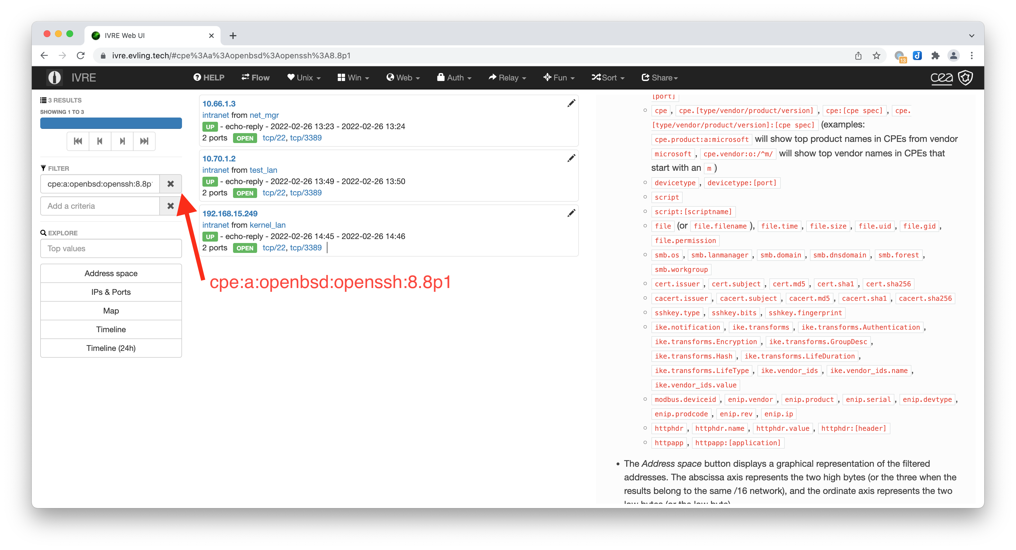This screenshot has width=1016, height=550.
Task: Go to previous results page
Action: click(x=100, y=141)
